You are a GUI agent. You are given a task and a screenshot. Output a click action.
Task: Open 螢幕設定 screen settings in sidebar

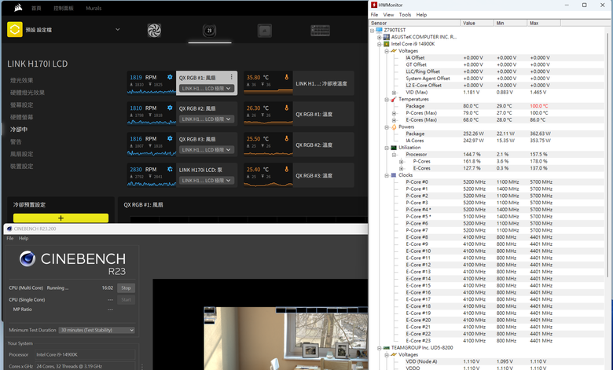[x=21, y=104]
